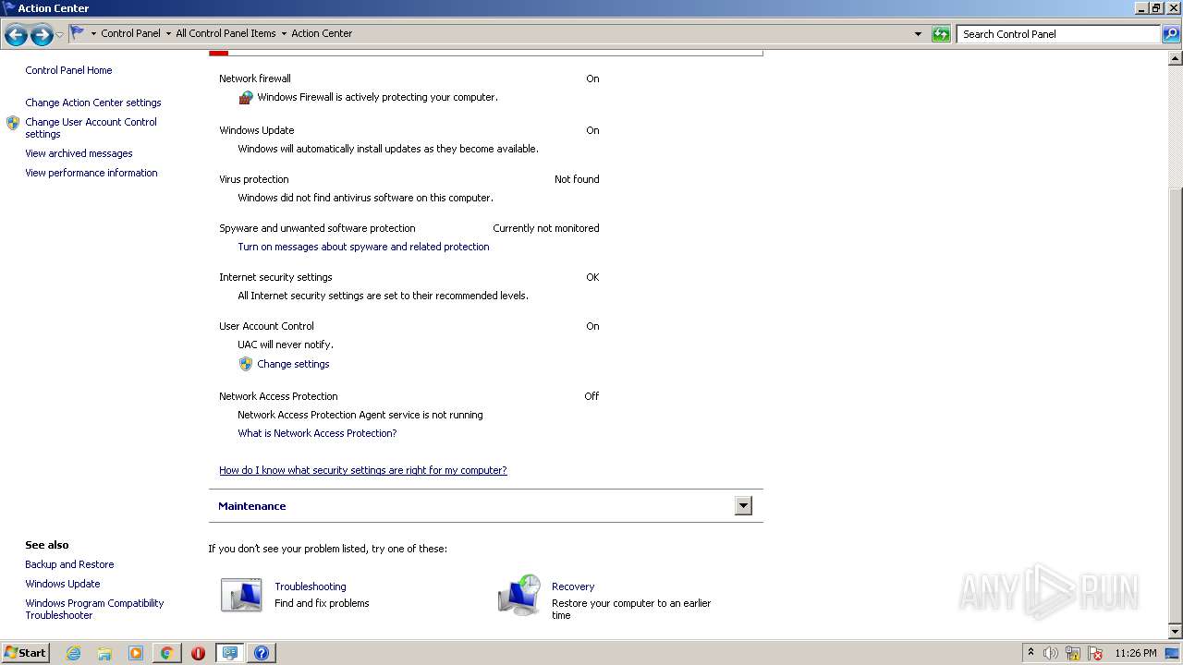The width and height of the screenshot is (1183, 665).
Task: Expand the Maintenance section arrow
Action: [743, 505]
